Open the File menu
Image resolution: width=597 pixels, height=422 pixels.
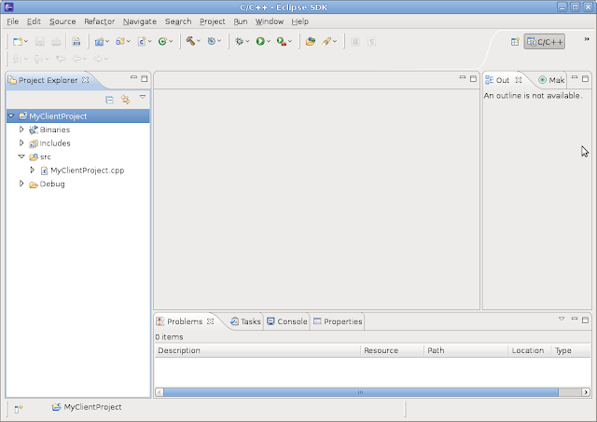click(x=12, y=21)
